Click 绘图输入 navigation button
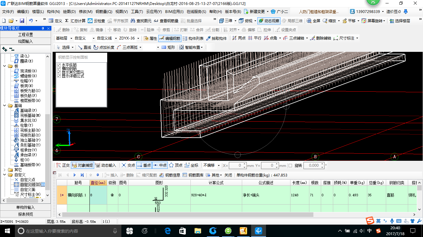Viewport: 423px width, 237px height. [25, 41]
